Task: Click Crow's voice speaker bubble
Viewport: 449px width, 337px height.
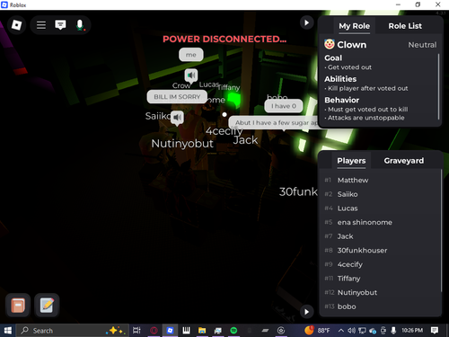Action: (x=191, y=75)
